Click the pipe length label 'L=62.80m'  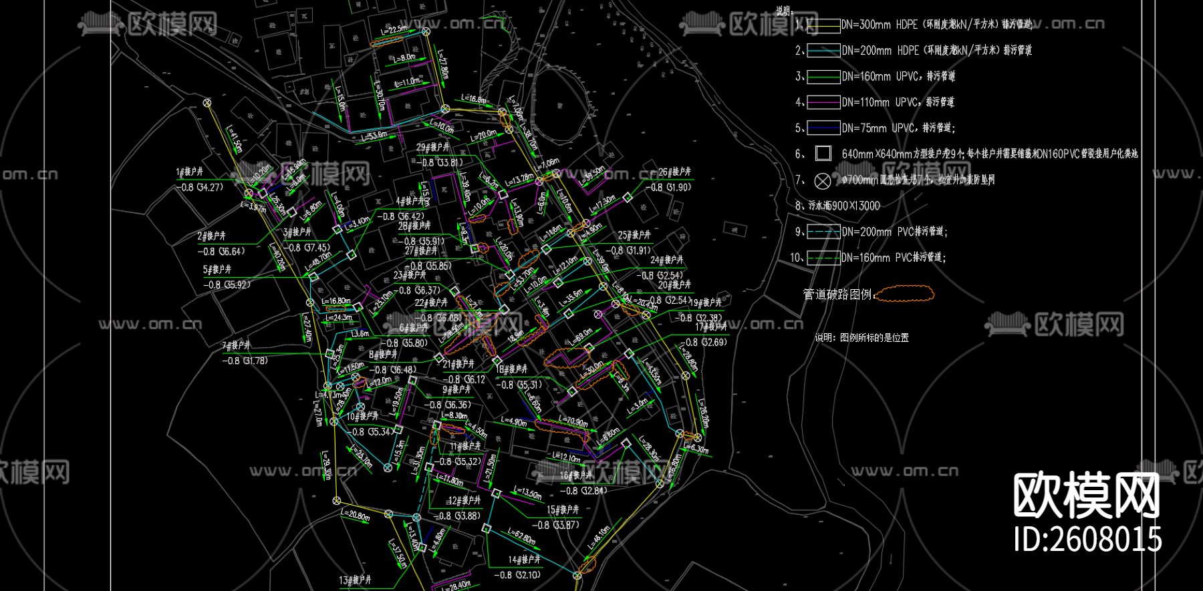(521, 536)
